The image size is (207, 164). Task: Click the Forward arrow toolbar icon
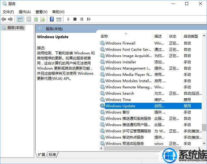tap(10, 19)
